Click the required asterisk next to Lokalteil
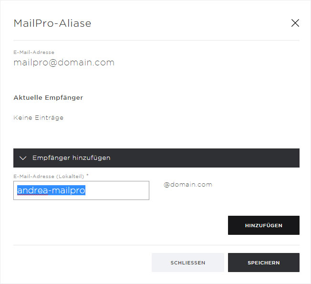The height and width of the screenshot is (284, 311). point(87,175)
